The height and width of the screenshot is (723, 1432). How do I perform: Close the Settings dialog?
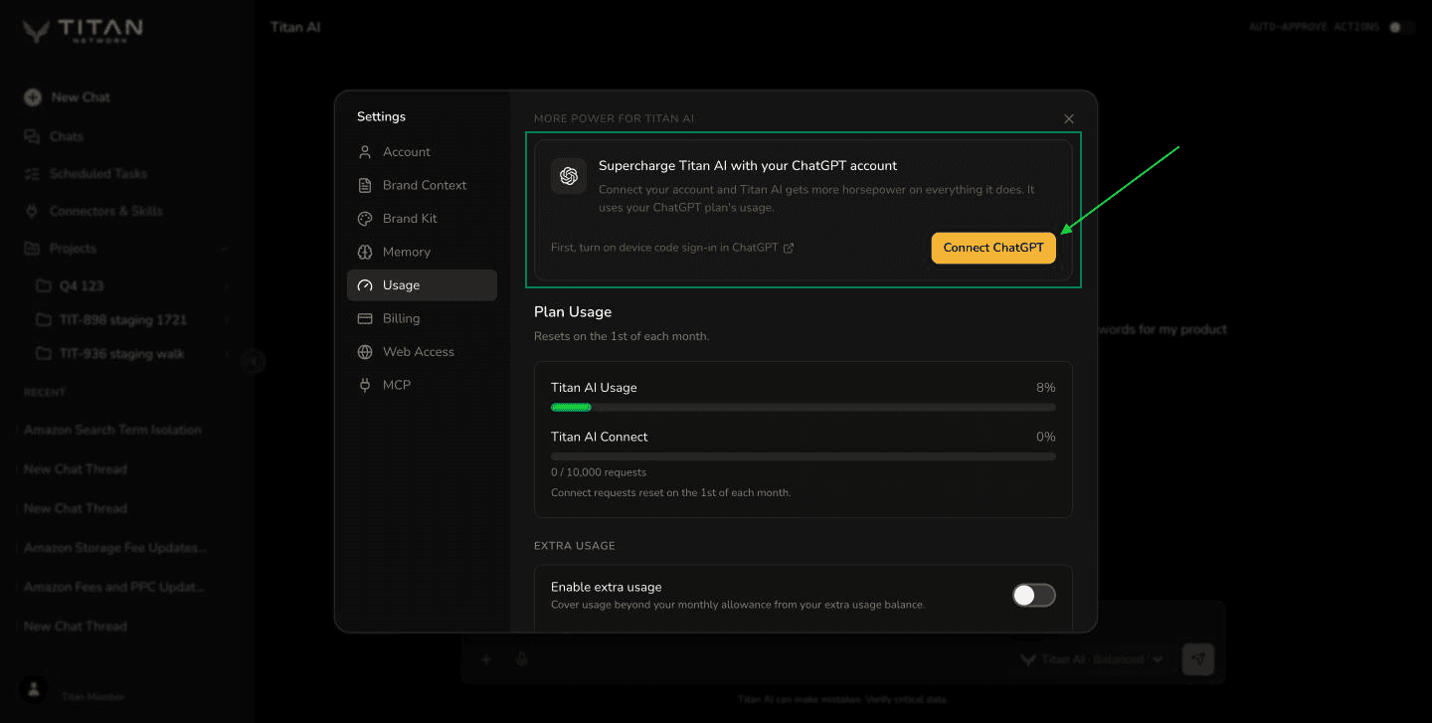click(1069, 118)
